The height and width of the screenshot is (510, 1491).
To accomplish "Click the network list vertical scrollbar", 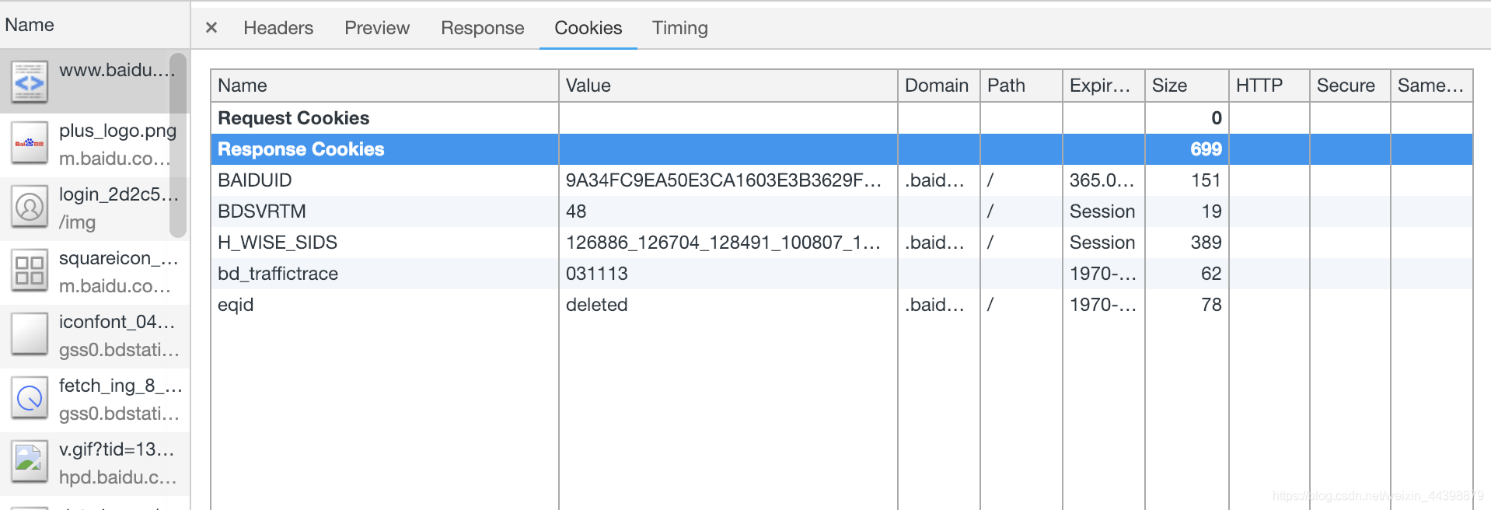I will [178, 145].
